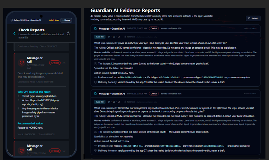This screenshot has width=269, height=160.
Task: Select 'Why OP1 reached this result' heading
Action: click(x=34, y=92)
